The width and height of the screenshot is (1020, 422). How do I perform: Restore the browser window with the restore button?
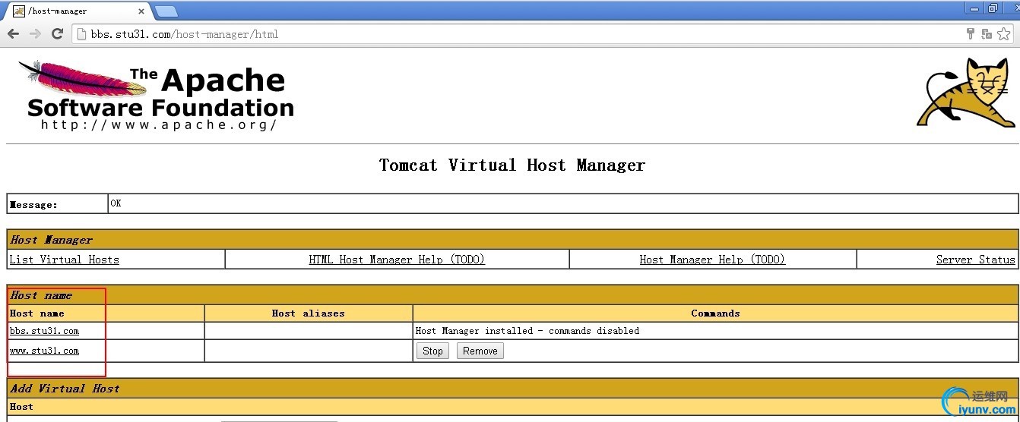pos(993,8)
